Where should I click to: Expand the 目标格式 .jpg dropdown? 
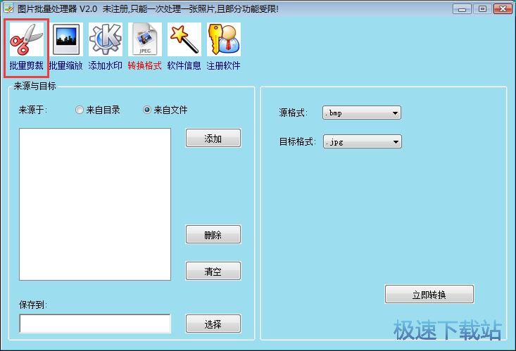(363, 142)
